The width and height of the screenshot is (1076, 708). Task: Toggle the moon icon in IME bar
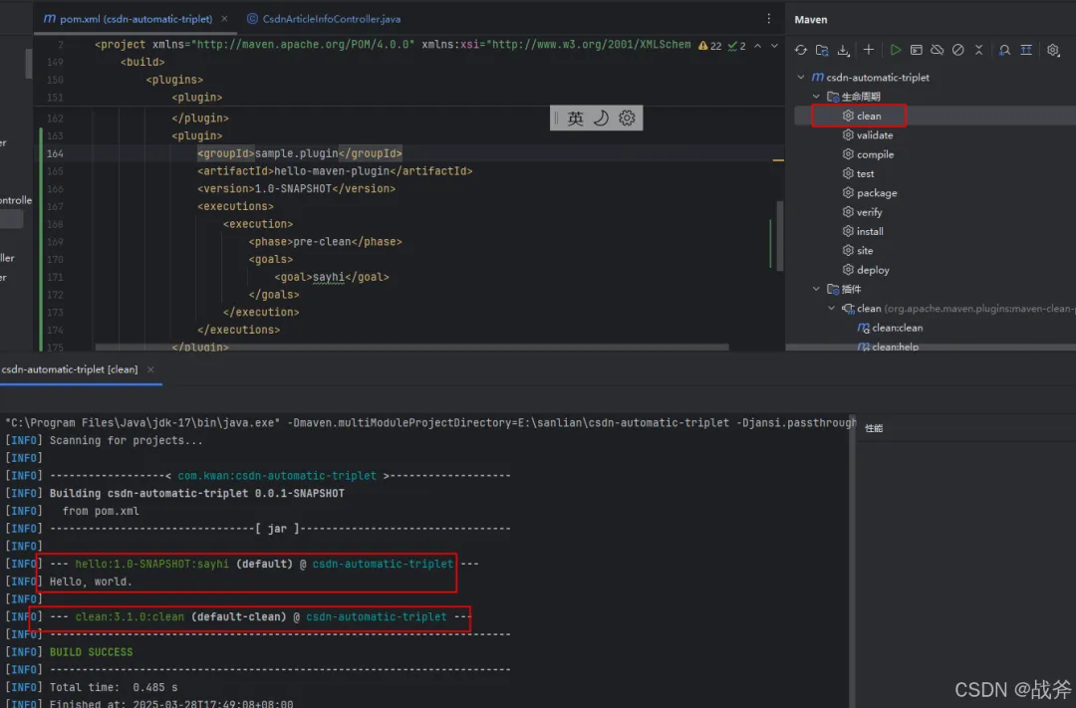601,118
